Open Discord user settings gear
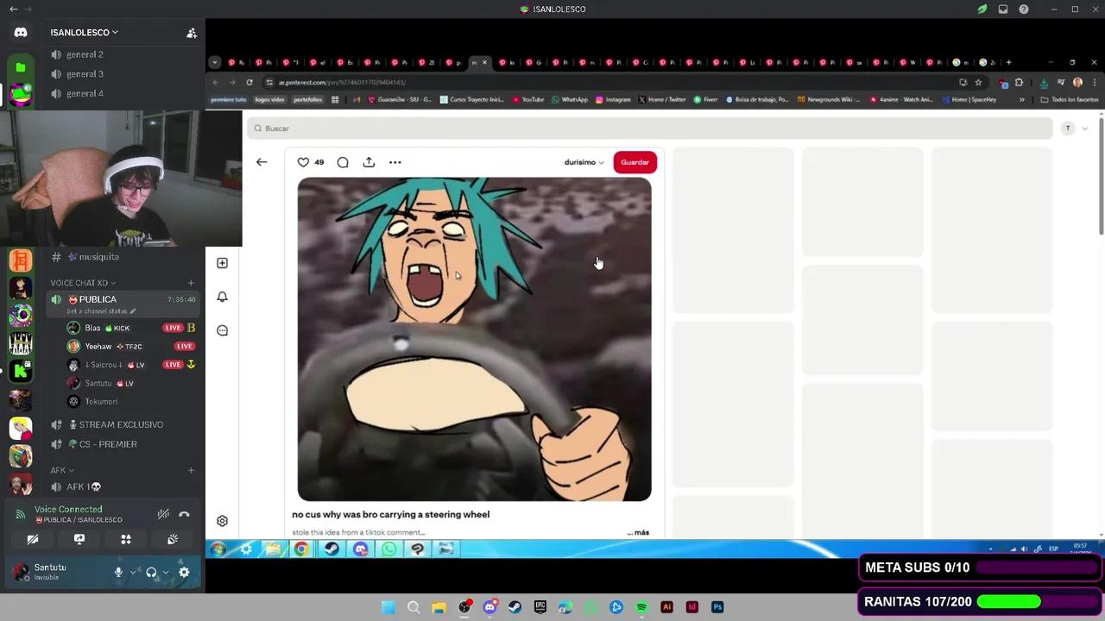 coord(184,572)
